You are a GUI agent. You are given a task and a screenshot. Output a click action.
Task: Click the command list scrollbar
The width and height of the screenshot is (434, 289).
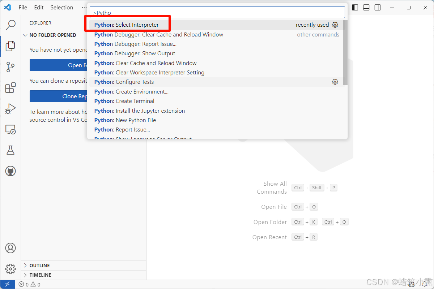(345, 52)
